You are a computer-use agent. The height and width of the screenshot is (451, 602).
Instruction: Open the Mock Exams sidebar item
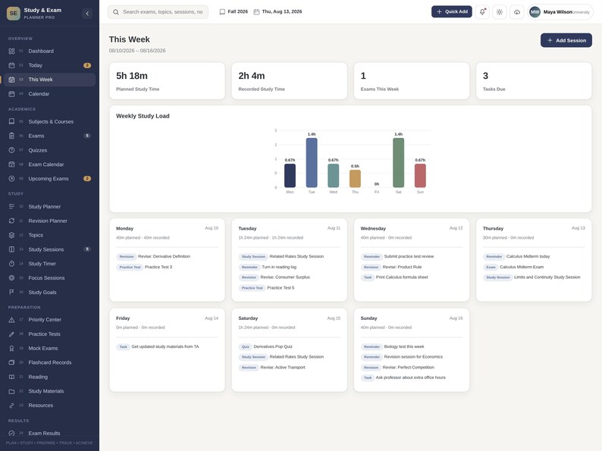(50, 348)
